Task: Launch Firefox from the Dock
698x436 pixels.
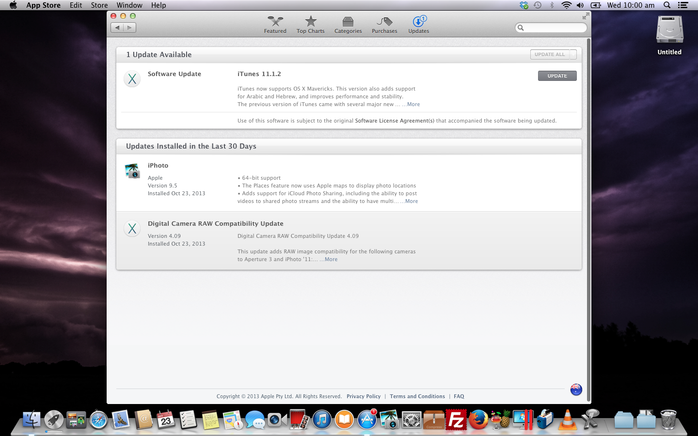Action: pos(478,420)
